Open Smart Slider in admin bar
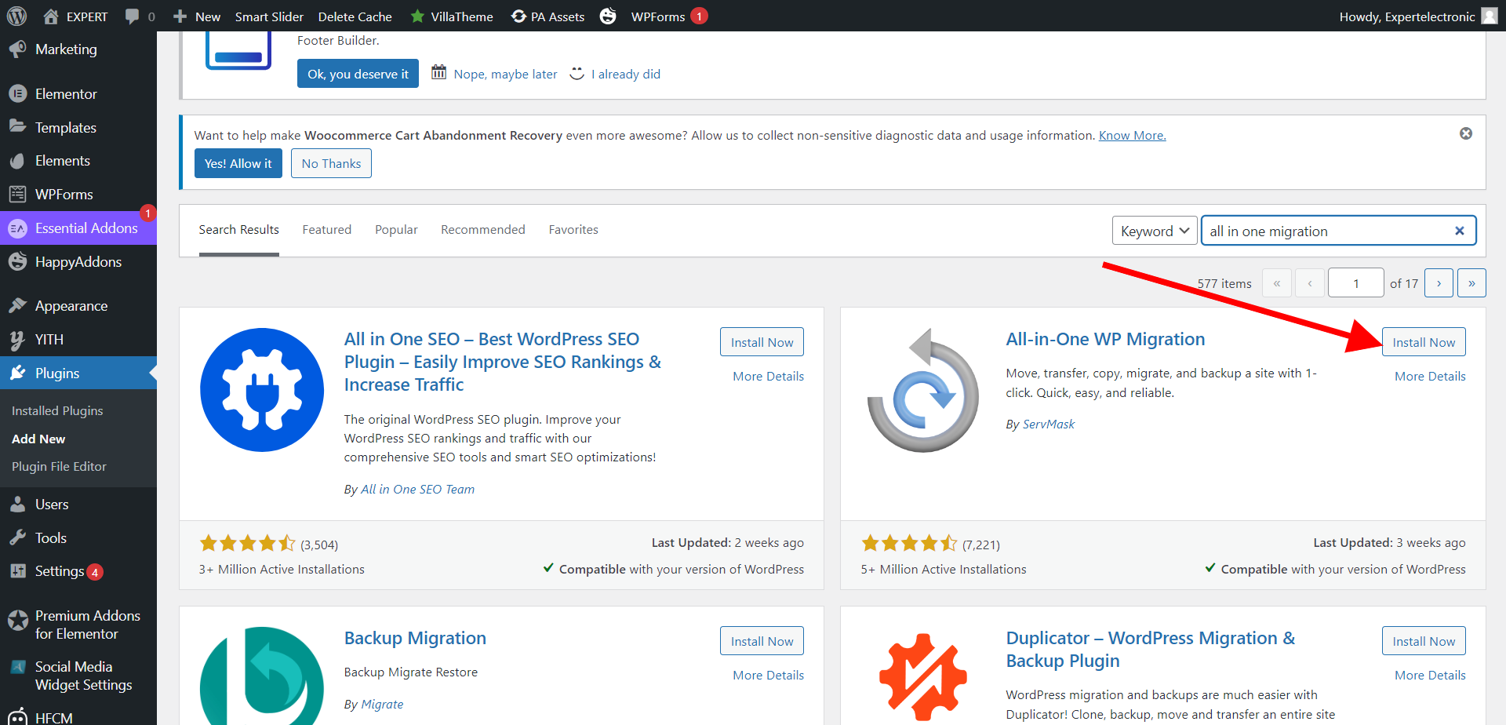1506x725 pixels. point(269,16)
